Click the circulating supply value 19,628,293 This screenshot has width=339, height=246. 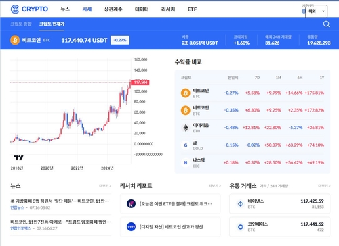tap(319, 43)
